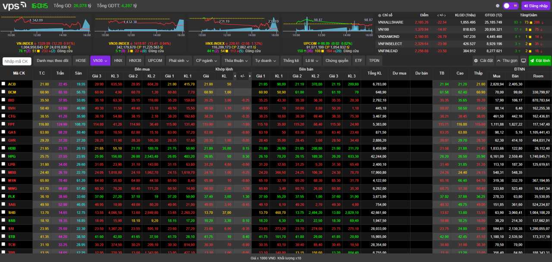This screenshot has height=262, width=552.
Task: Tick the checkbox for ACB
Action: [3, 84]
